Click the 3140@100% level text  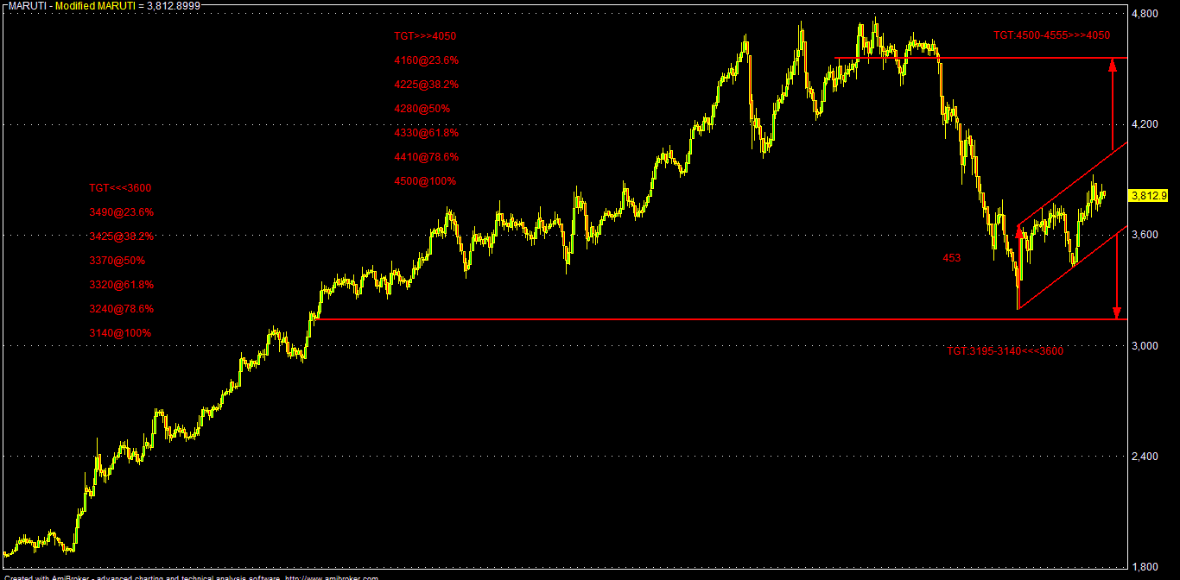point(120,332)
